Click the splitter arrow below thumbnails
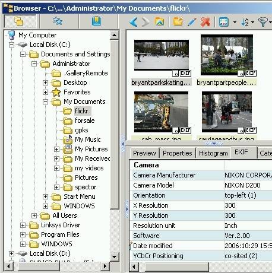This screenshot has height=273, width=272. click(214, 144)
